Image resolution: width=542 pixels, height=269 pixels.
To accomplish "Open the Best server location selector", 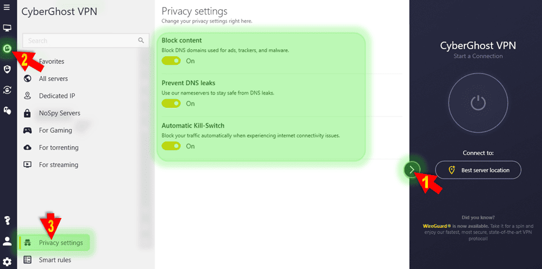I will (478, 170).
